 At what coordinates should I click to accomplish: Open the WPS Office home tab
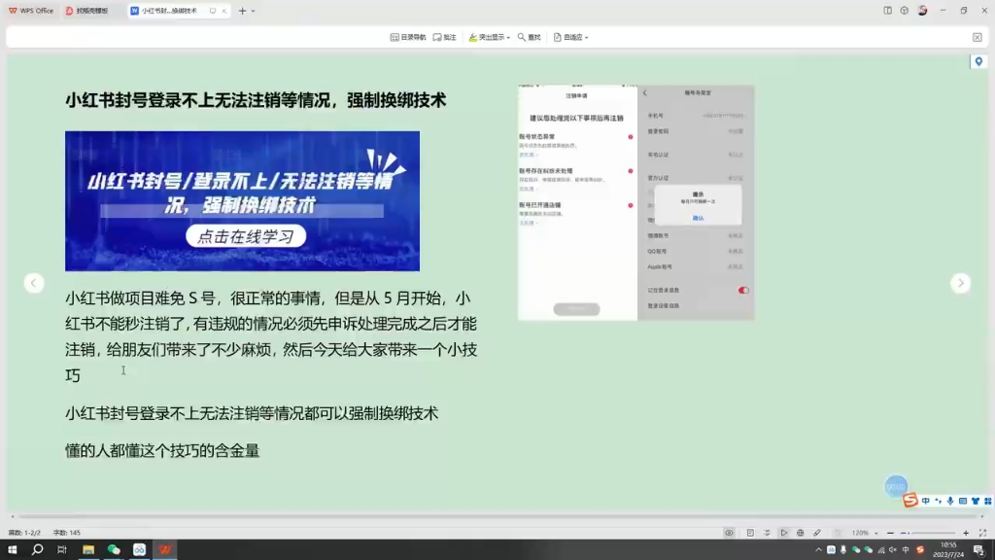click(31, 11)
